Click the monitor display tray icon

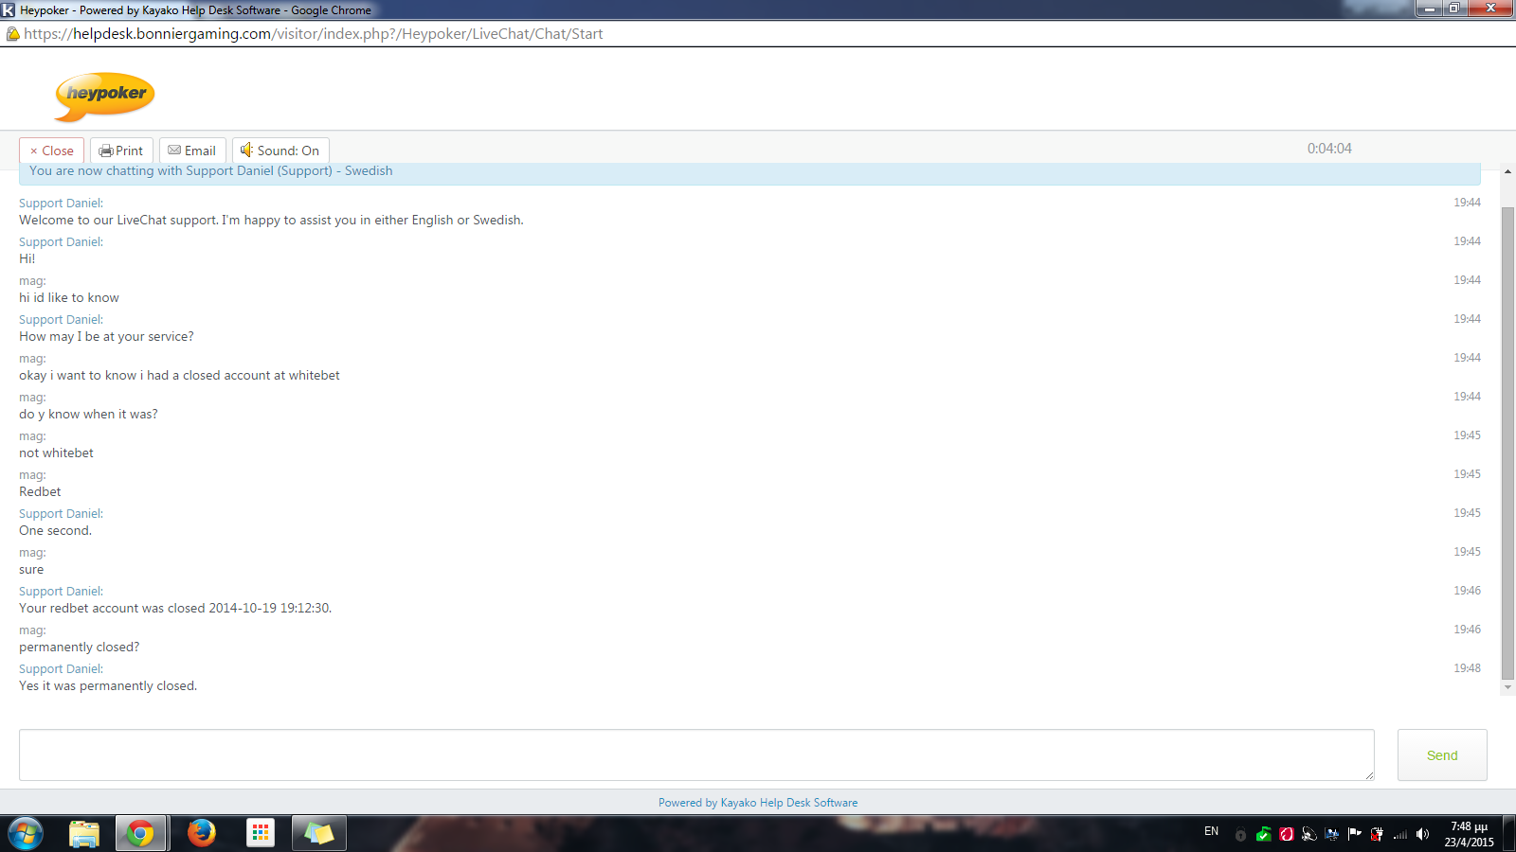(x=1331, y=834)
